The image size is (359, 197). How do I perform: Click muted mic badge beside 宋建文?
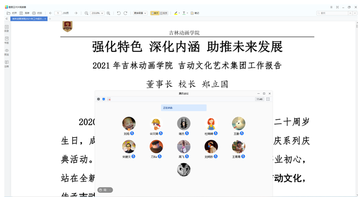133,156
